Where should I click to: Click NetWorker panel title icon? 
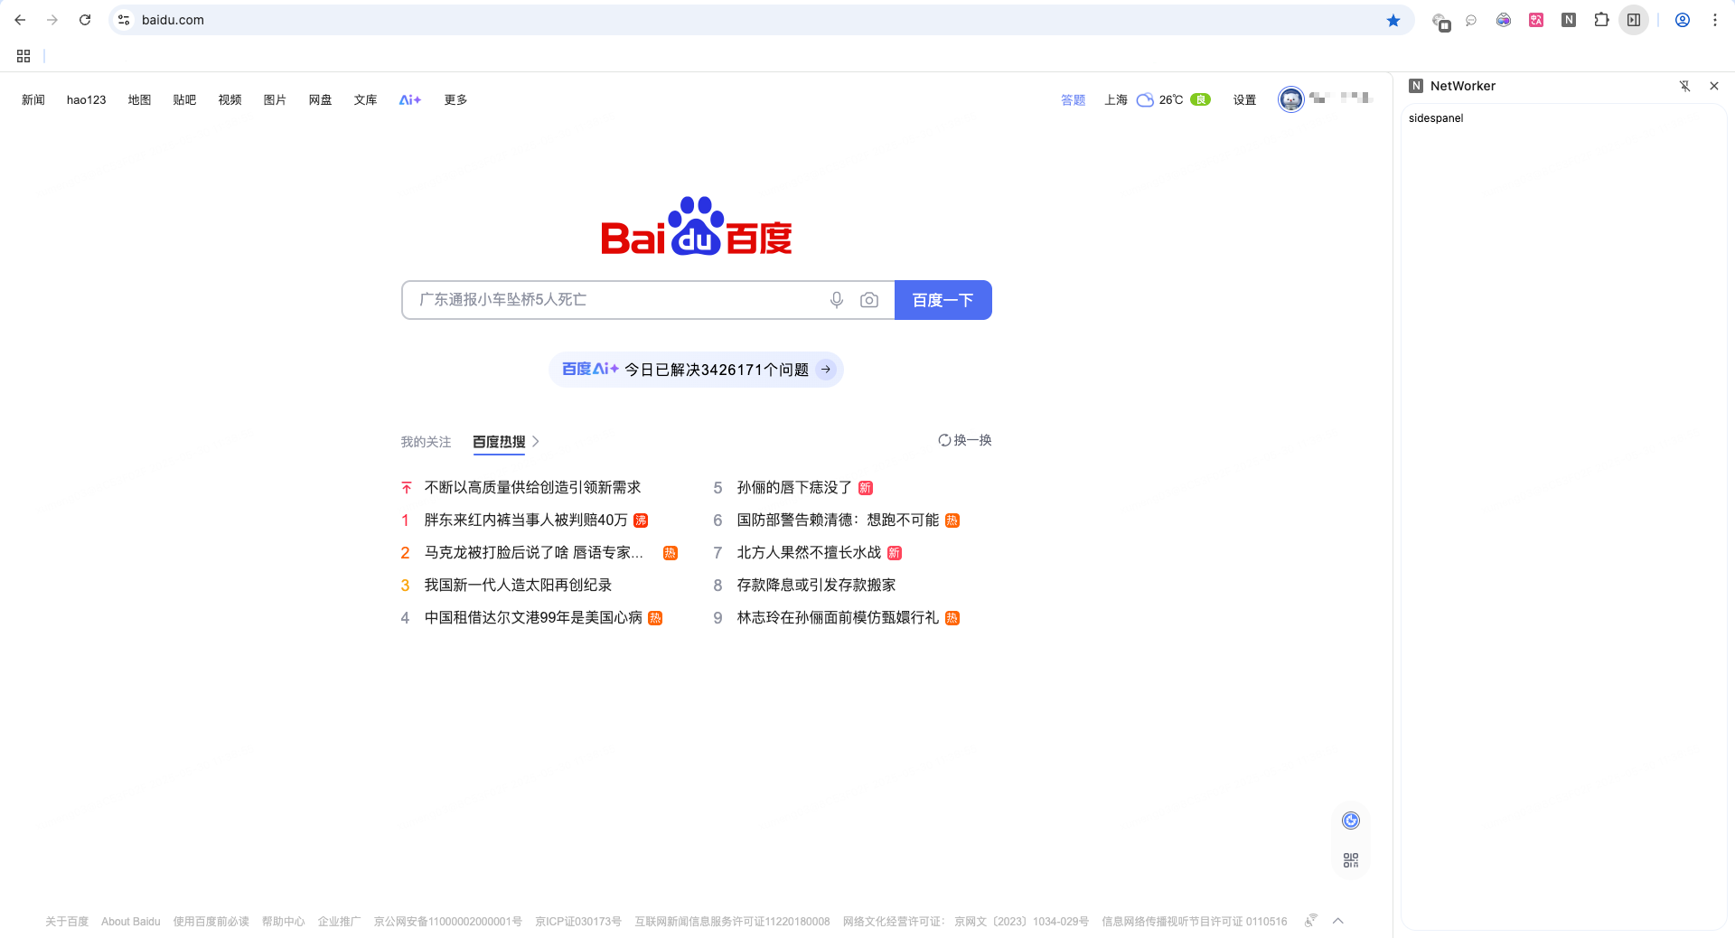(x=1416, y=86)
